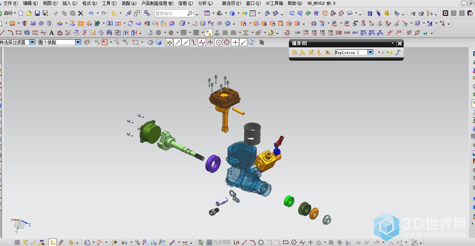The height and width of the screenshot is (246, 475).
Task: Open the 整个装配 selection scope dropdown
Action: click(78, 42)
